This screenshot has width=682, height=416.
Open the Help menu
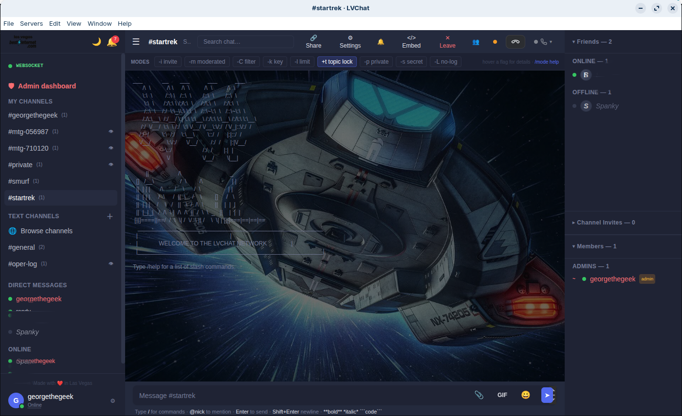125,23
